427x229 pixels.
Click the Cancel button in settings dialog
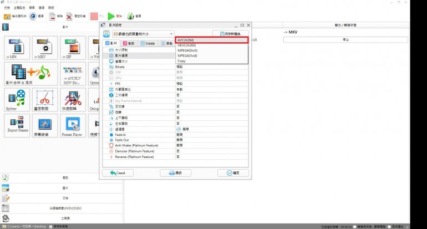coord(118,173)
